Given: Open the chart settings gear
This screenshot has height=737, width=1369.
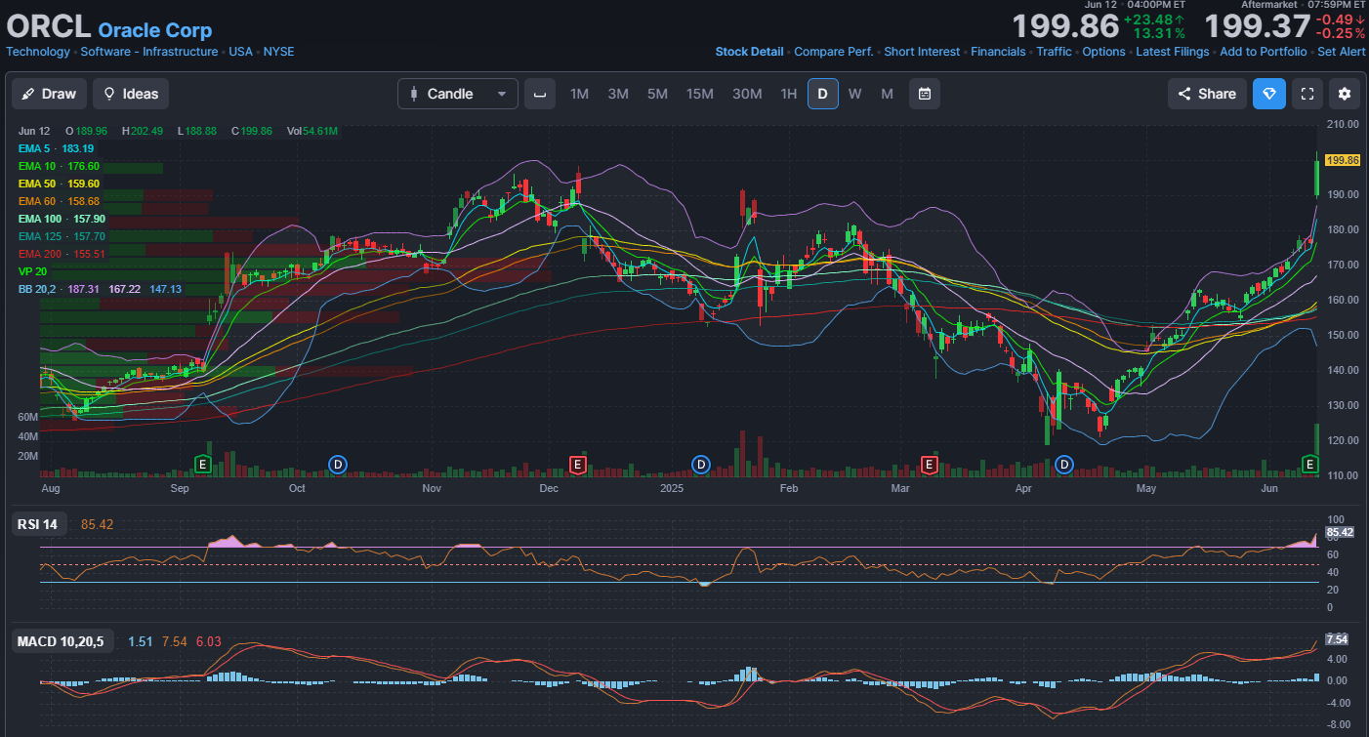Looking at the screenshot, I should [x=1345, y=94].
